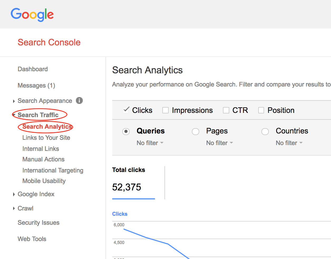Select the Pages radio button
Viewport: 331px width, 259px height.
tap(196, 131)
